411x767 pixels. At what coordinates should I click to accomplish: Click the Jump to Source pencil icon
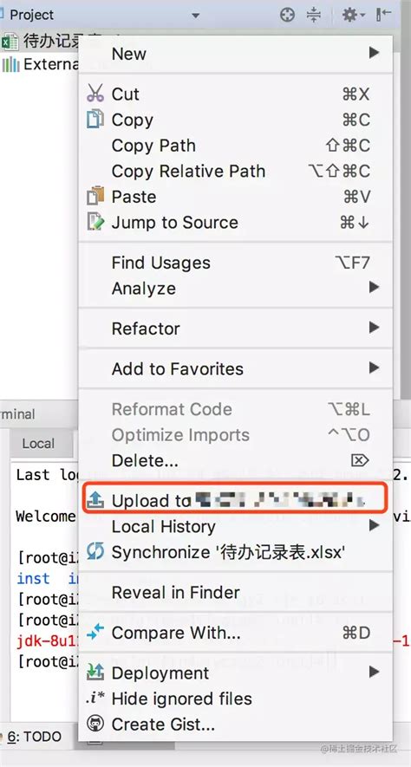(95, 222)
